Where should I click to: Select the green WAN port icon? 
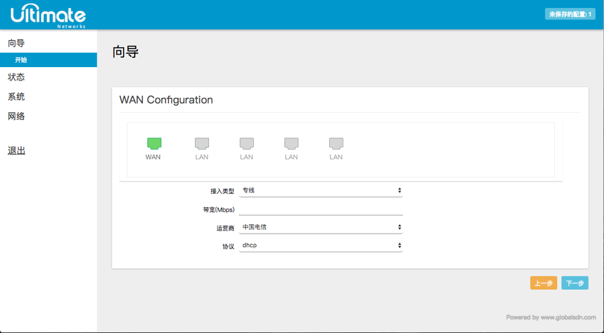(154, 144)
